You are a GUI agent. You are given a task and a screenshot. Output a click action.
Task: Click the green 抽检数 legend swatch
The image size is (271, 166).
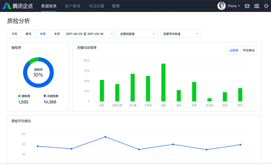click(20, 96)
